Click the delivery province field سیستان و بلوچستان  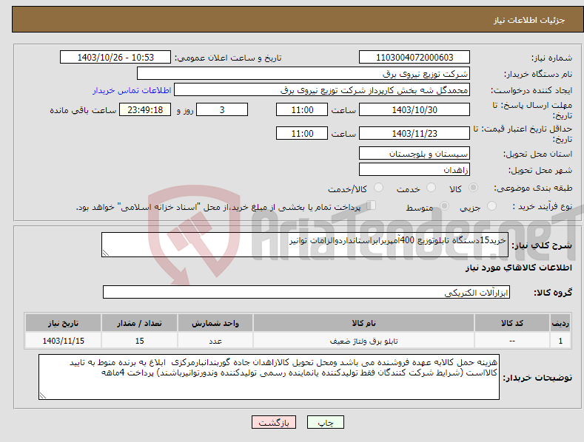coord(414,153)
